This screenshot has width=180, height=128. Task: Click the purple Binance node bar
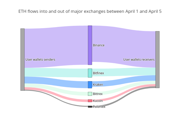90,45
